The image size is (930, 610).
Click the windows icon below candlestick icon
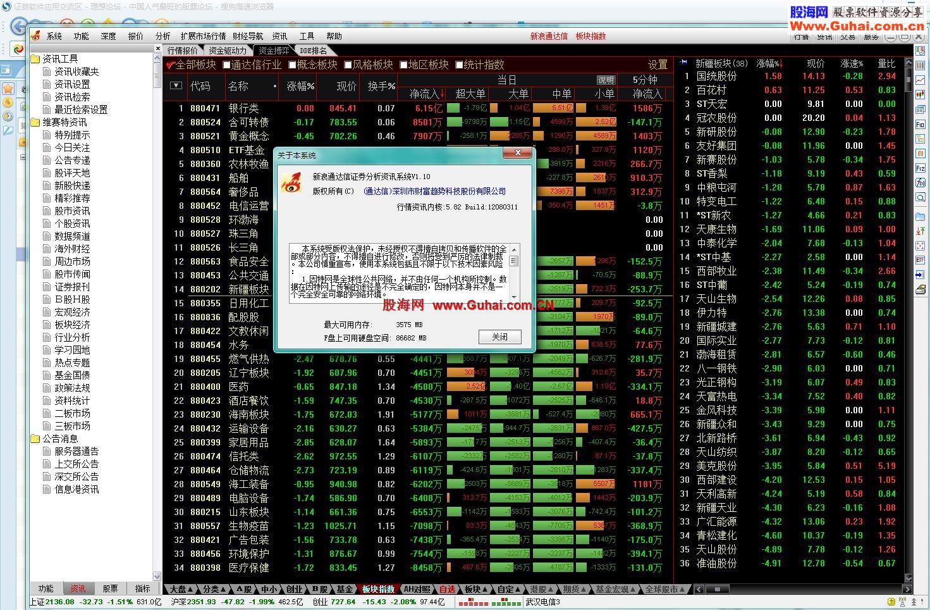(x=920, y=109)
